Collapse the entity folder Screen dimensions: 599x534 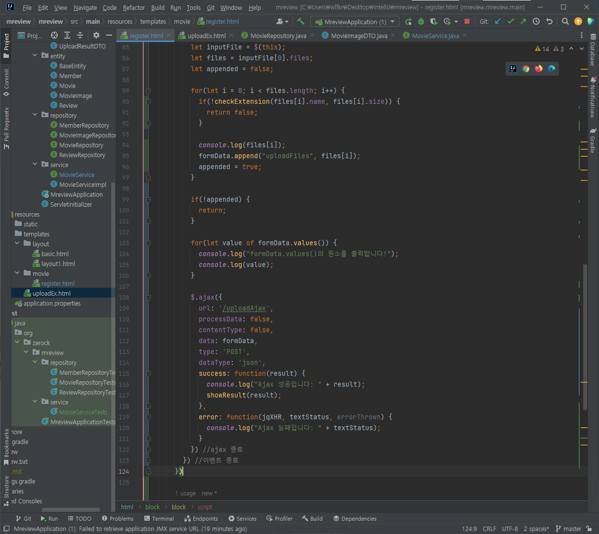coord(35,55)
